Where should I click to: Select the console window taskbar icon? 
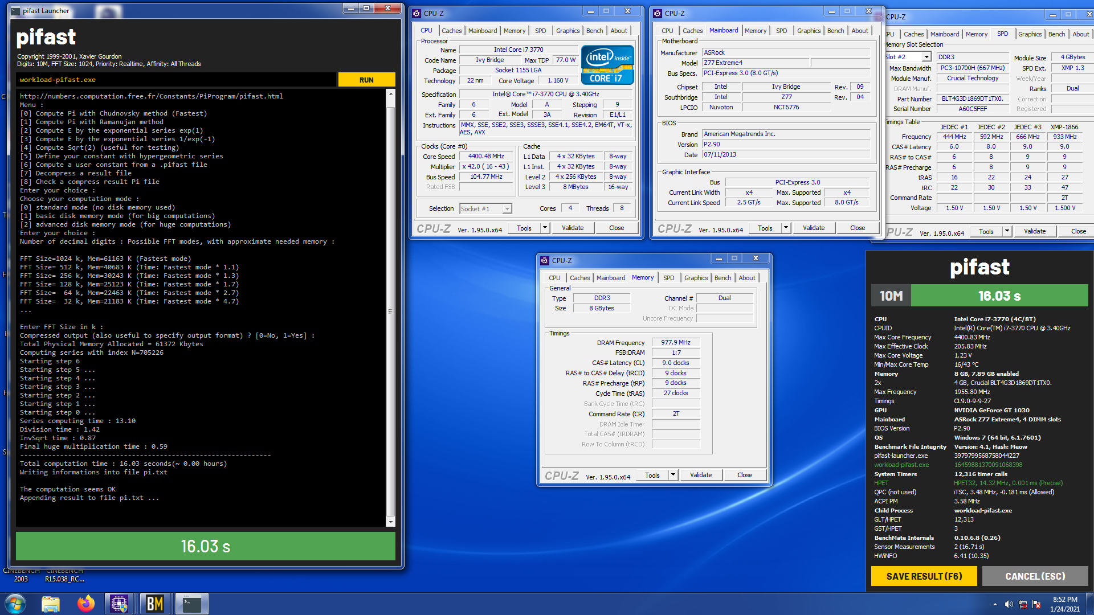pos(191,604)
